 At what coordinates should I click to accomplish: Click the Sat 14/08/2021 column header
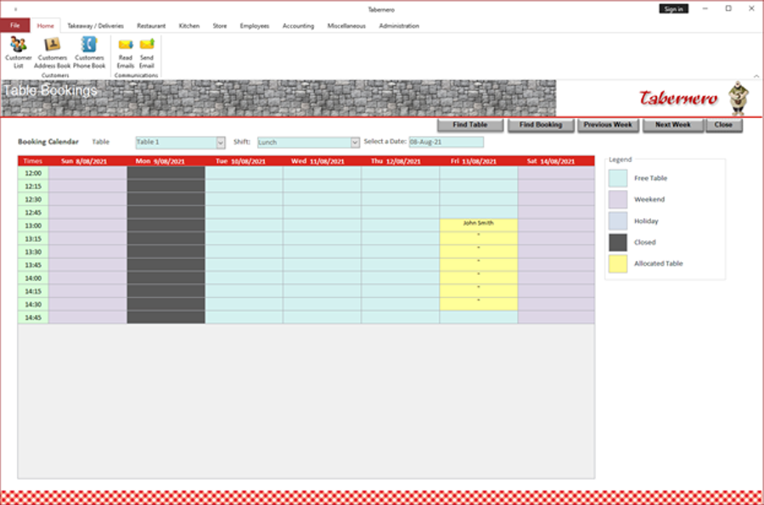coord(556,161)
